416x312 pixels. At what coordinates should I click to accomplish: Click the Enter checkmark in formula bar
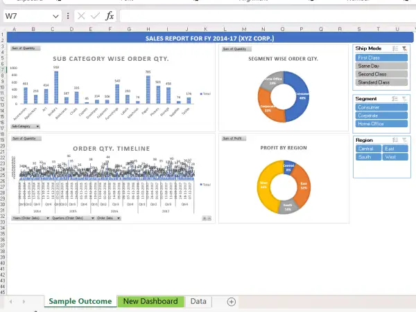(x=95, y=15)
